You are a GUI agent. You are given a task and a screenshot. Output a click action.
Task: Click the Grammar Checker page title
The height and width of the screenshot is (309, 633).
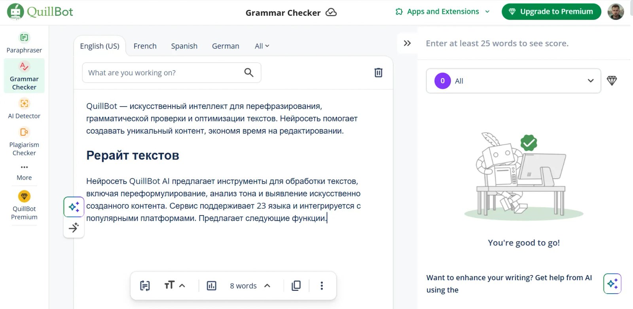[x=283, y=13]
